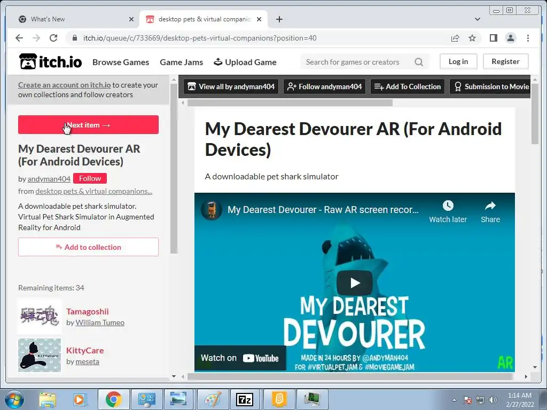Close the desktop pets tab
The height and width of the screenshot is (410, 547).
tap(259, 19)
